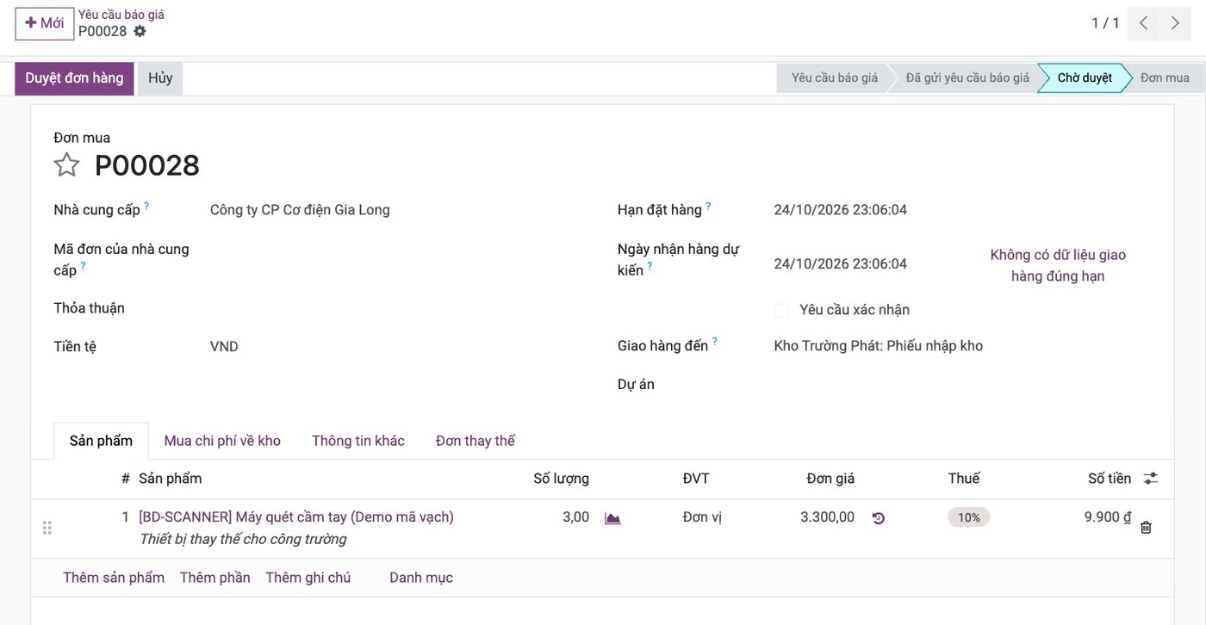Click Thêm phần link
Image resolution: width=1206 pixels, height=625 pixels.
(215, 578)
